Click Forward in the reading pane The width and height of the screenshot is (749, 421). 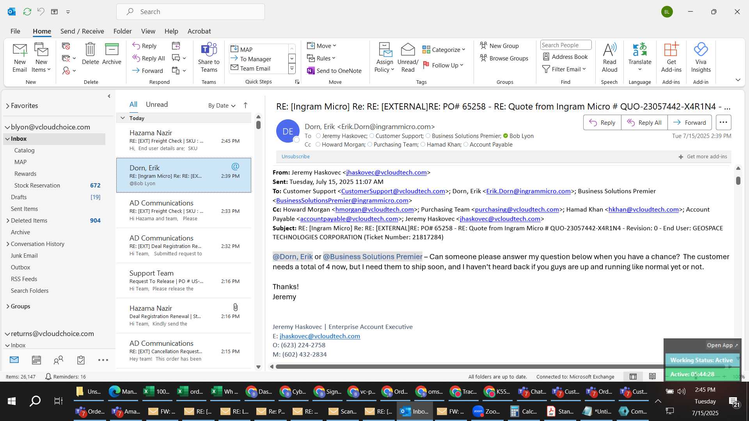point(689,122)
